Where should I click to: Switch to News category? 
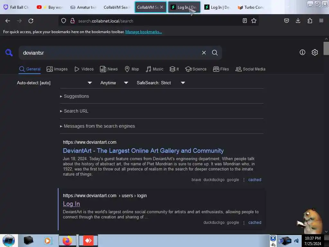[x=109, y=69]
